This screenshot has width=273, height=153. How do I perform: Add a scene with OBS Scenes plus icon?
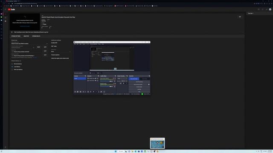click(x=75, y=92)
